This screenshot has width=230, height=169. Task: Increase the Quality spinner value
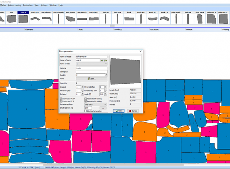106,74
